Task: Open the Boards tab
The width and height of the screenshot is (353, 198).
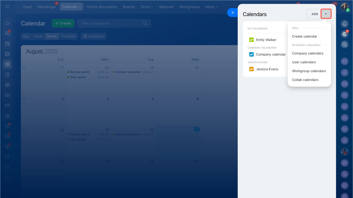Action: [x=129, y=7]
